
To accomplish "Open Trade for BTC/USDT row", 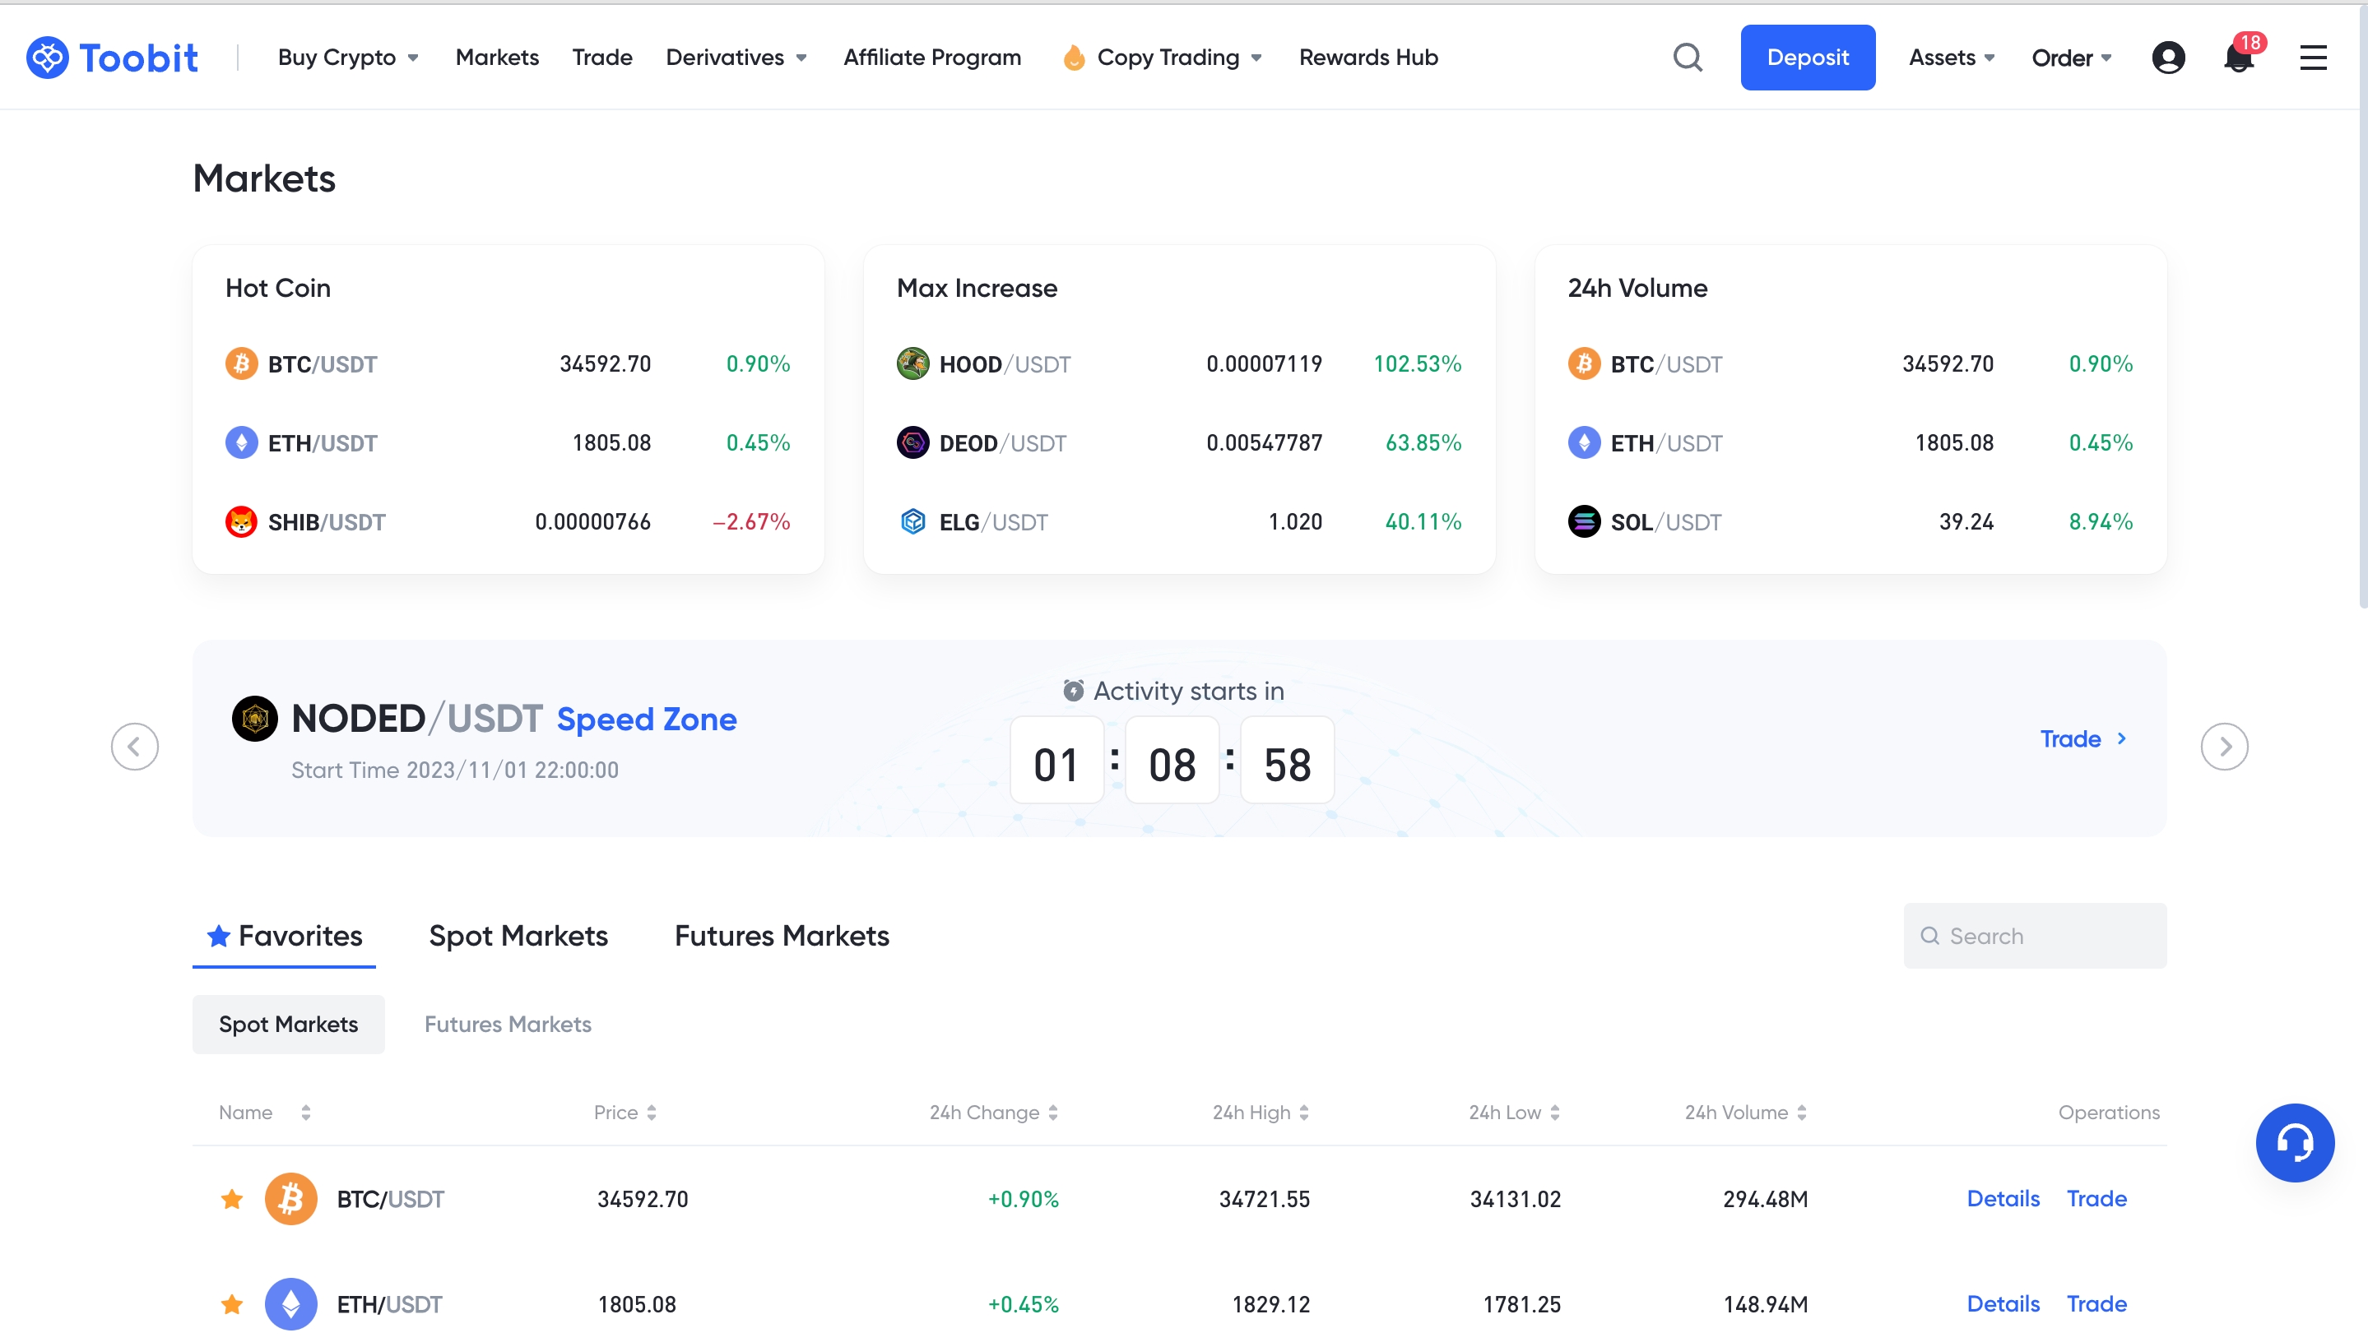I will (2096, 1198).
